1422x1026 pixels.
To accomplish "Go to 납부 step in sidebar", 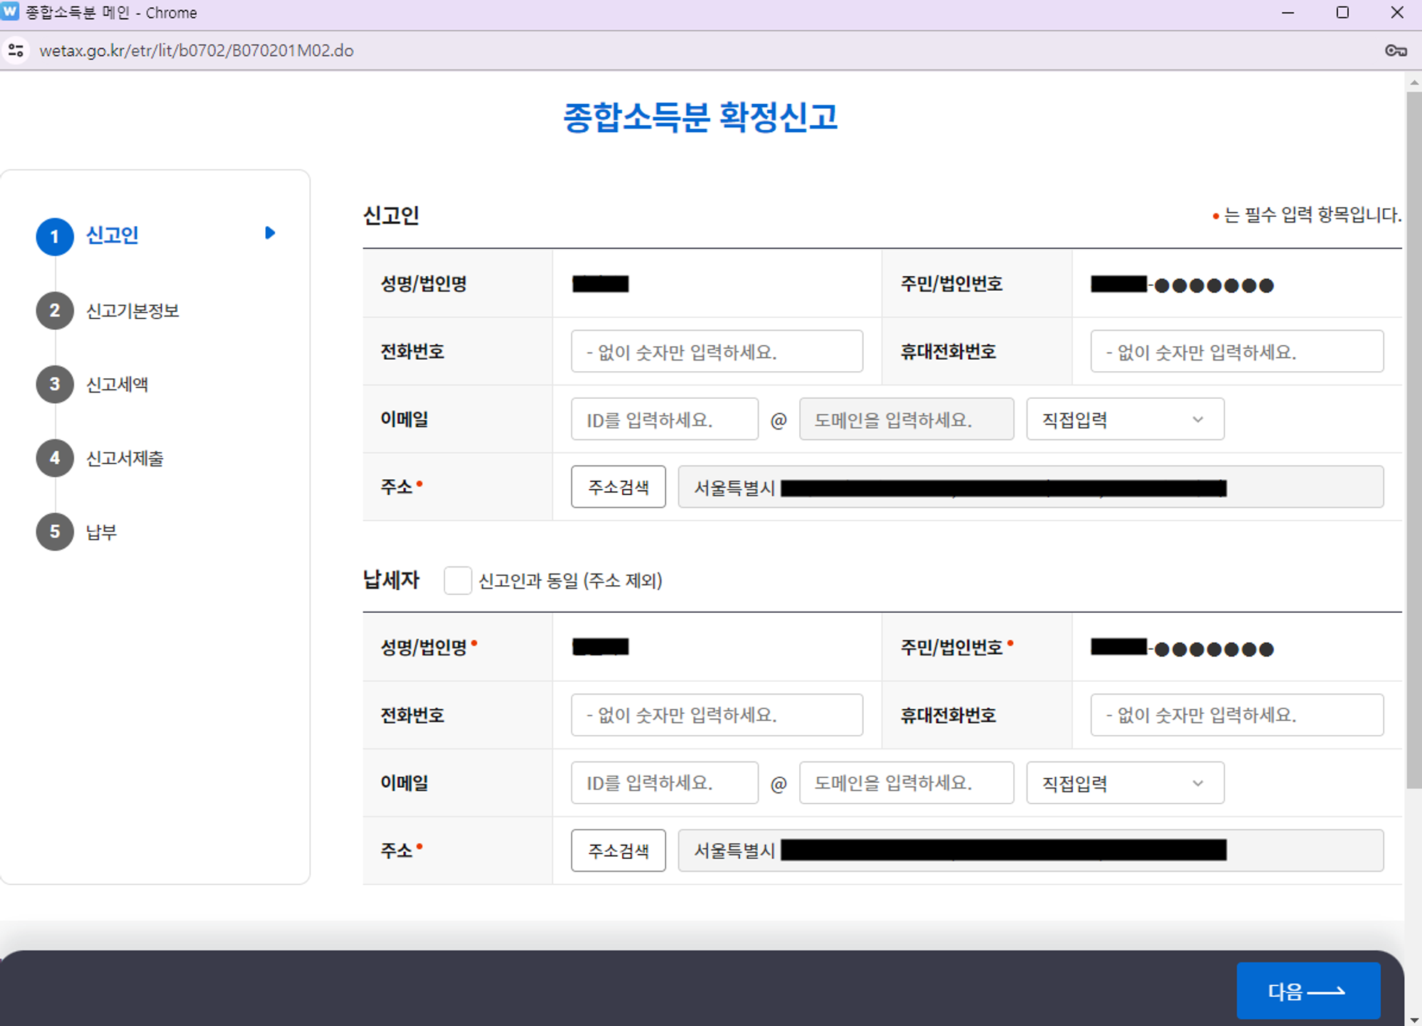I will (102, 532).
